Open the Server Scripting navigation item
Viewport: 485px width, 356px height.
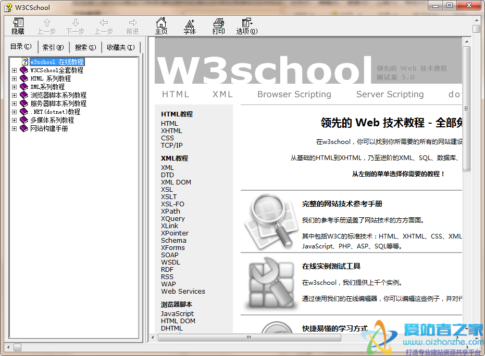click(390, 95)
